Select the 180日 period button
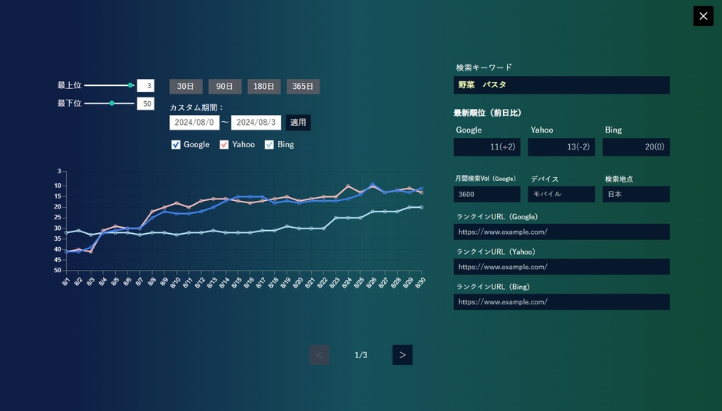The width and height of the screenshot is (722, 411). [x=264, y=87]
